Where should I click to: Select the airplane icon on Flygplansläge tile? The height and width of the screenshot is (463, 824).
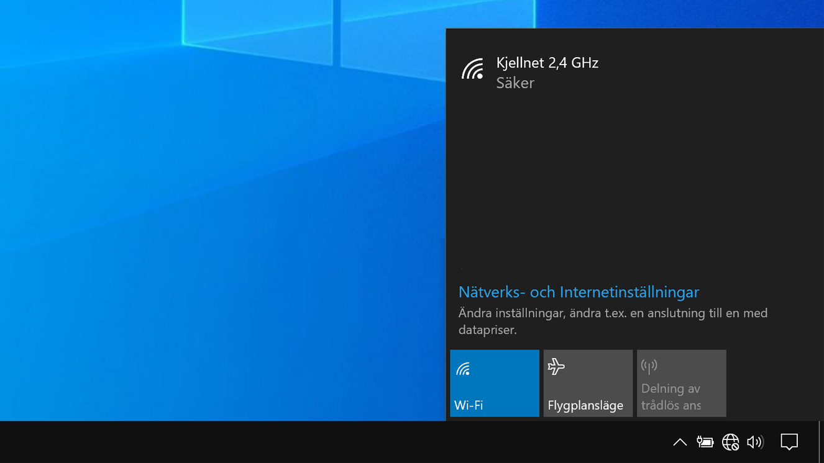pos(557,366)
